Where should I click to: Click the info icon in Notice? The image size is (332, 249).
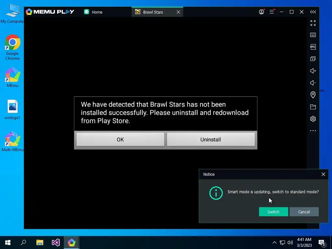point(216,193)
